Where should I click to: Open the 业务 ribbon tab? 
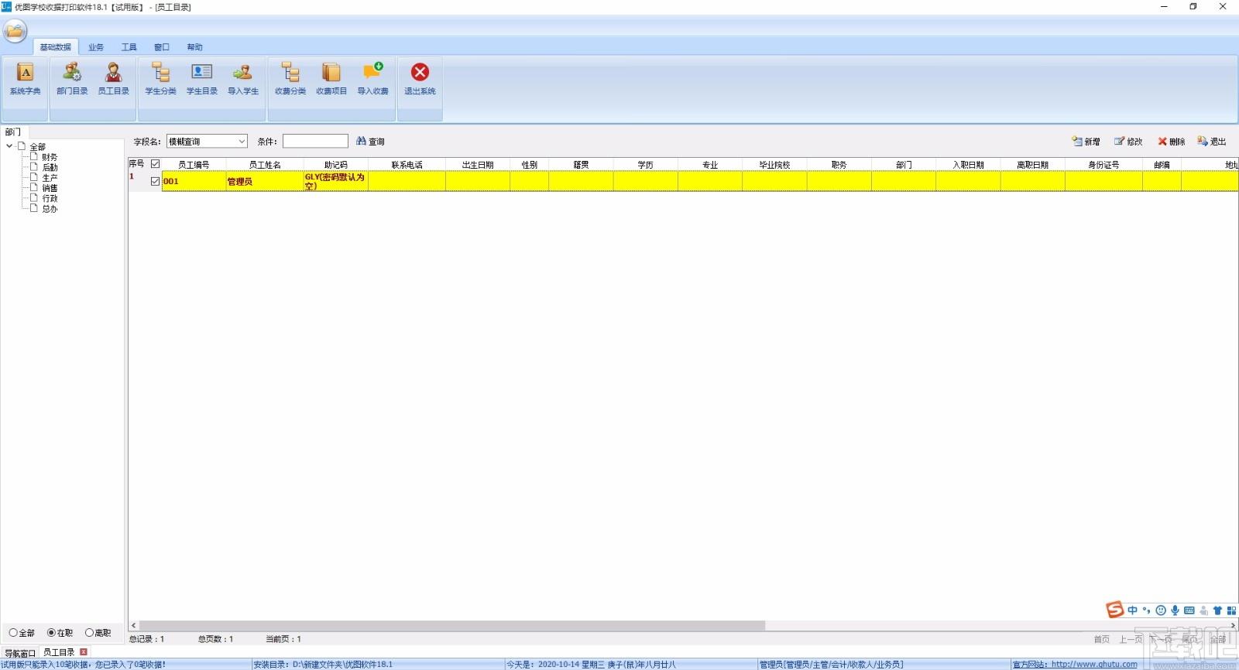click(x=96, y=47)
